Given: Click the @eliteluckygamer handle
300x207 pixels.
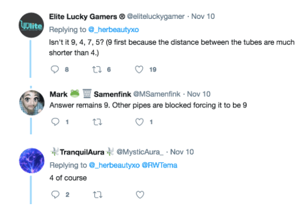Looking at the screenshot, I should [x=156, y=17].
